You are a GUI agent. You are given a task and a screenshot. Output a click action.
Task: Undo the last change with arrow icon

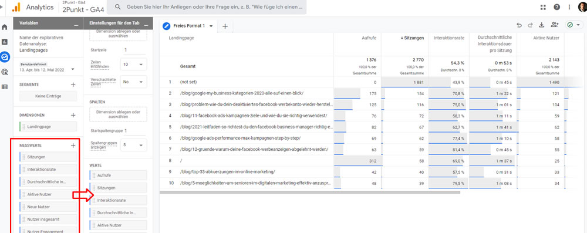tap(519, 25)
